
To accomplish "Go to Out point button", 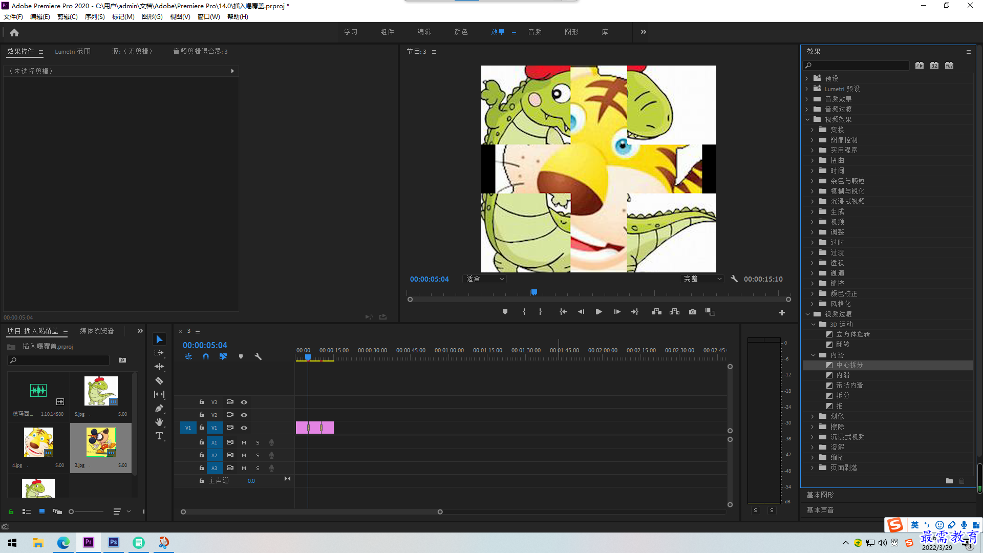I will [x=634, y=312].
